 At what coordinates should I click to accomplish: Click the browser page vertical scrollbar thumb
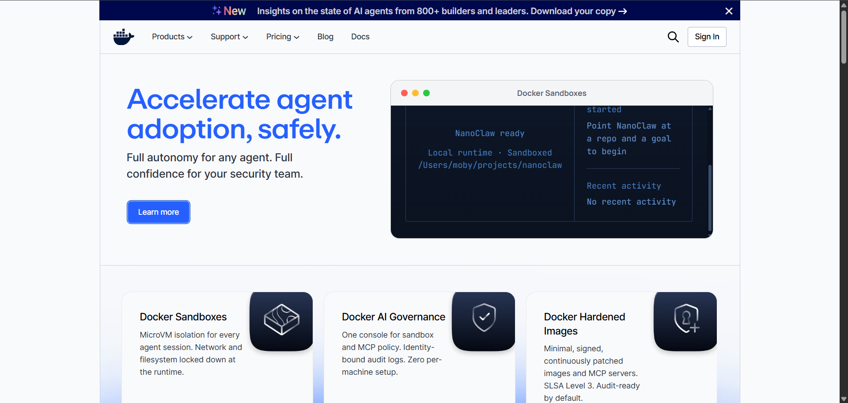[x=844, y=37]
